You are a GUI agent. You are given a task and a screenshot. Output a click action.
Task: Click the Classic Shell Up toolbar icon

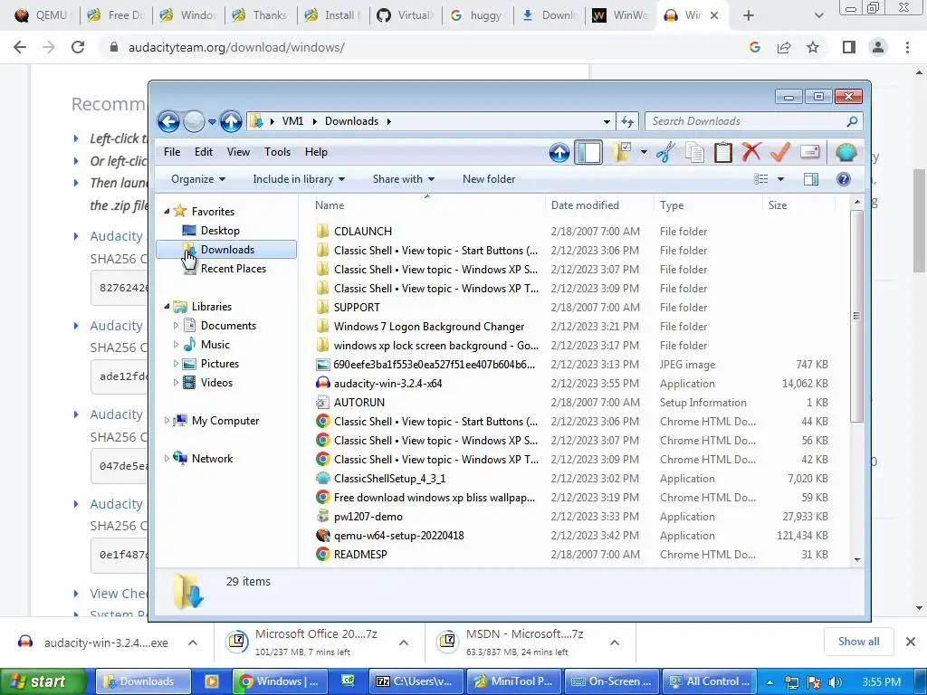click(x=559, y=152)
